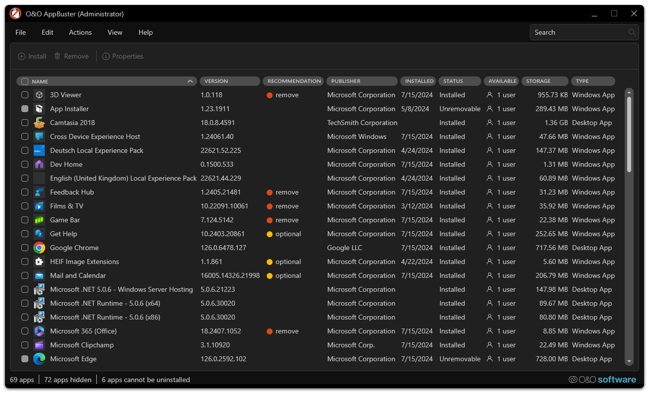Viewport: 649px width, 393px height.
Task: Open the View menu
Action: (x=115, y=32)
